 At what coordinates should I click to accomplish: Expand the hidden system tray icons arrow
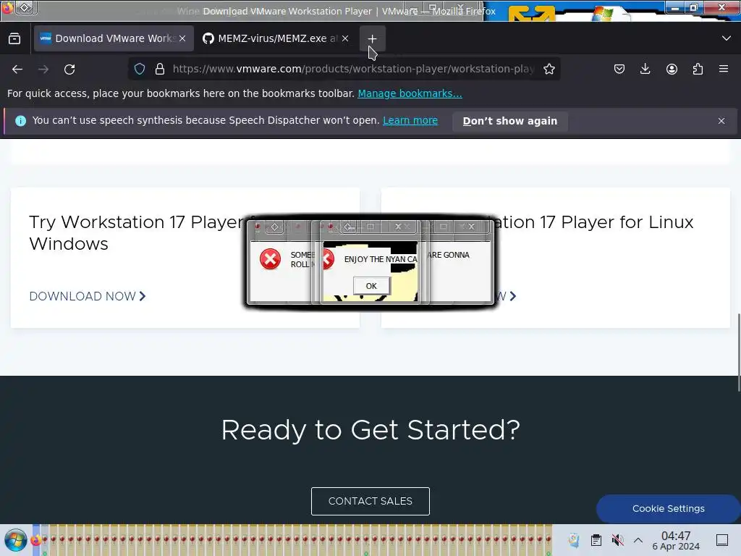tap(638, 540)
